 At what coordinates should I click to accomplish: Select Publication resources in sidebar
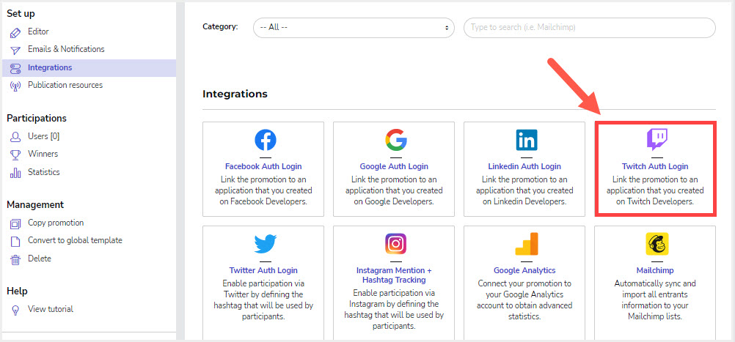click(x=65, y=85)
